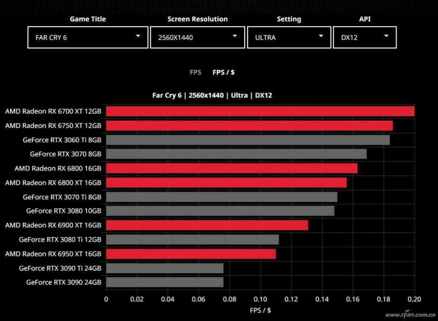Click the GeForce RTX 3080 10GB bar
Image resolution: width=438 pixels, height=321 pixels.
point(220,211)
